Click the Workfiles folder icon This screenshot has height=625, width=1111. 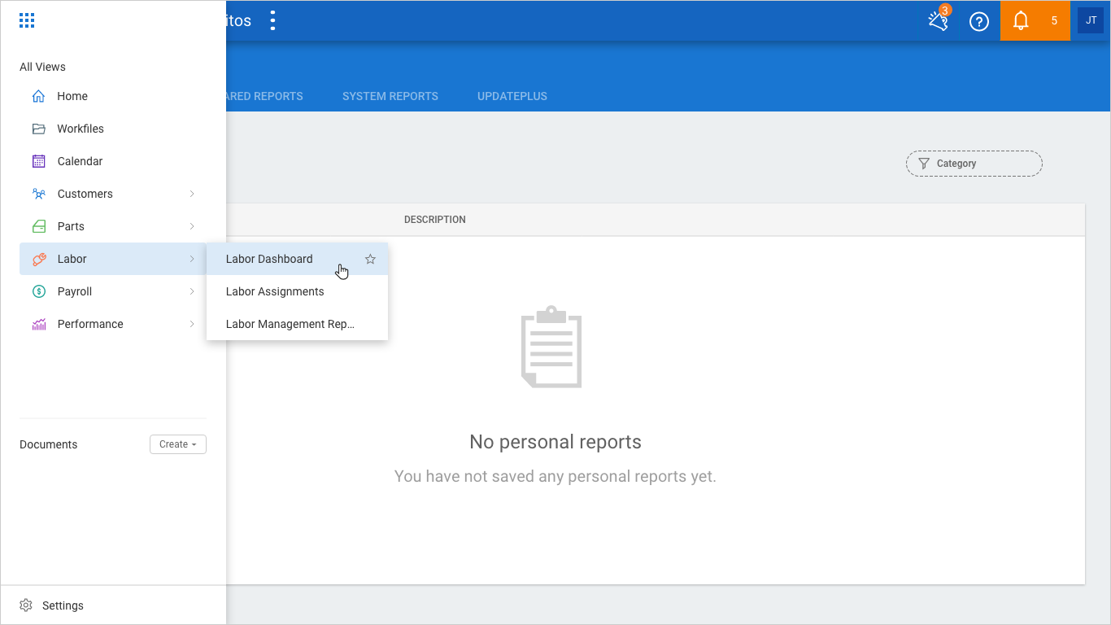click(38, 129)
